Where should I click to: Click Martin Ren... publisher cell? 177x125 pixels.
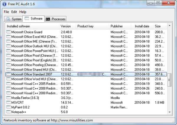[x=119, y=107]
